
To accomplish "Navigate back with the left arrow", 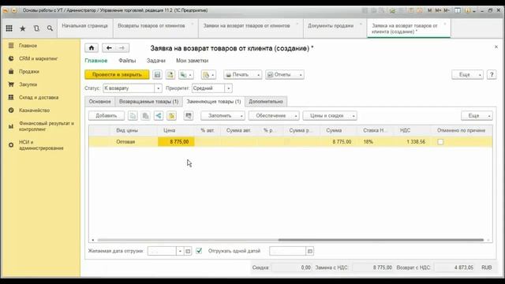I will 109,48.
